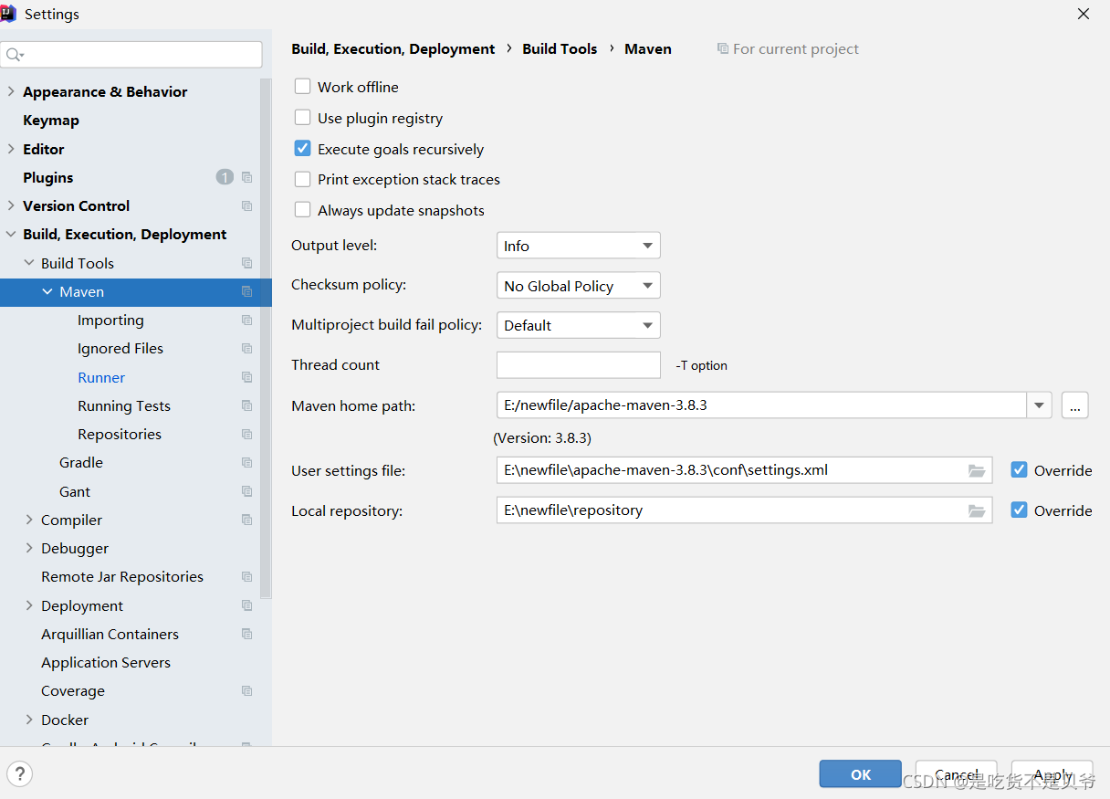The height and width of the screenshot is (799, 1110).
Task: Expand the Debugger node
Action: 29,548
